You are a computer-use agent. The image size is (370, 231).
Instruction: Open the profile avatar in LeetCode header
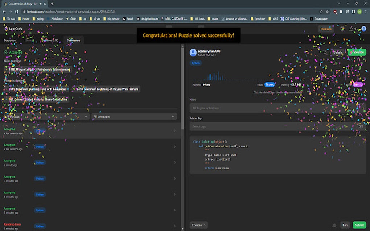[363, 29]
